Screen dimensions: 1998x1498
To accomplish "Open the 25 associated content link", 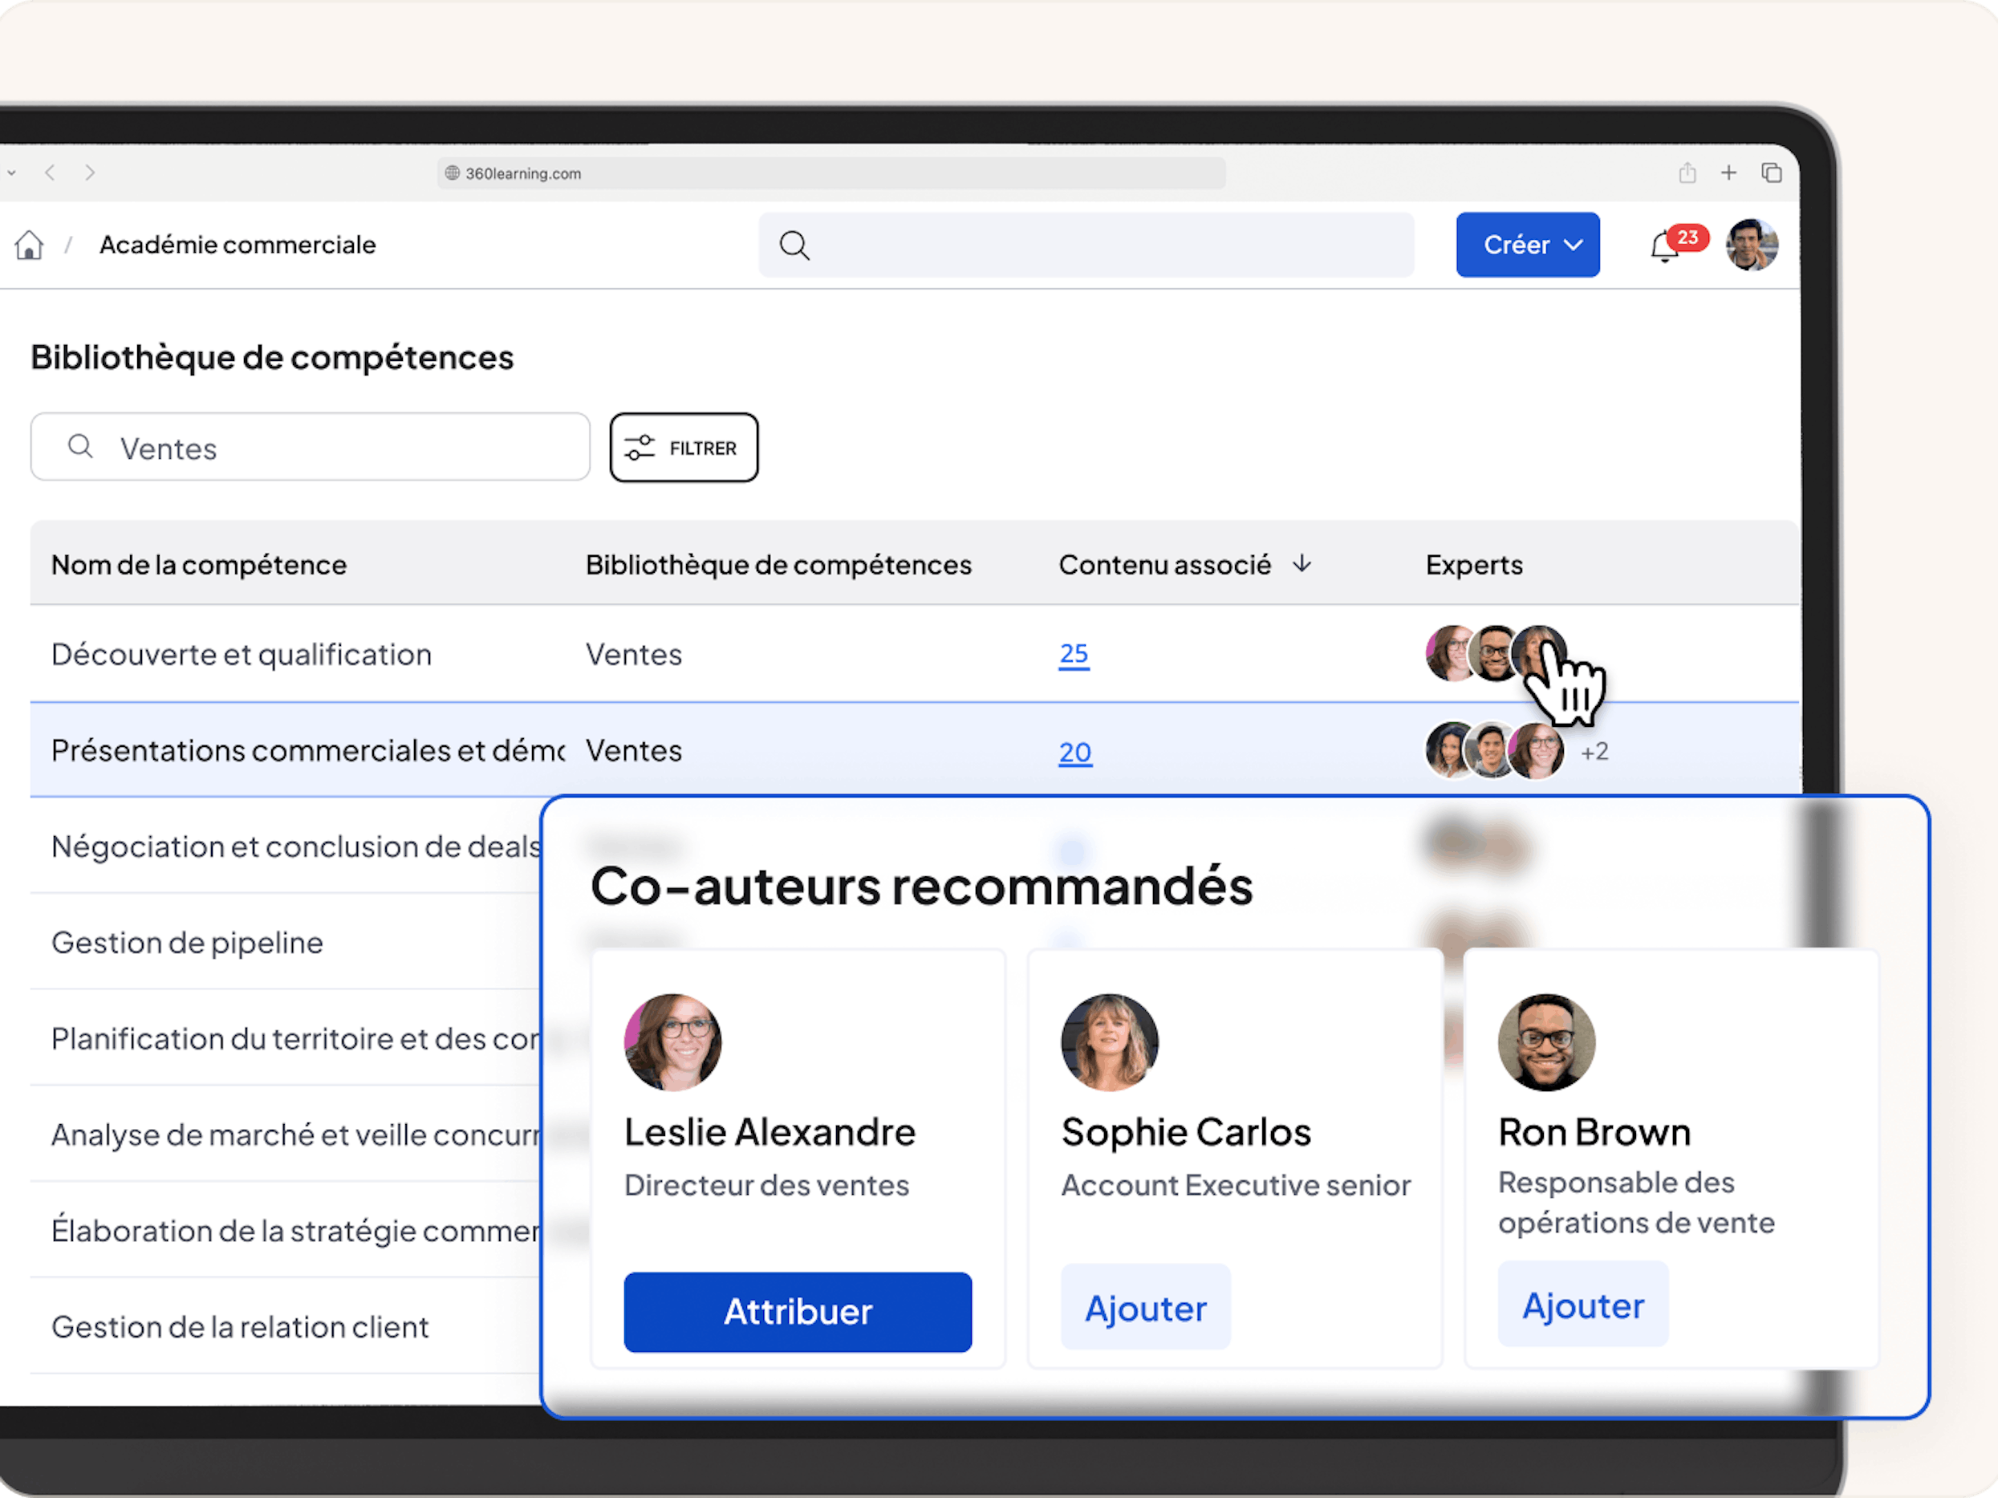I will [1073, 653].
